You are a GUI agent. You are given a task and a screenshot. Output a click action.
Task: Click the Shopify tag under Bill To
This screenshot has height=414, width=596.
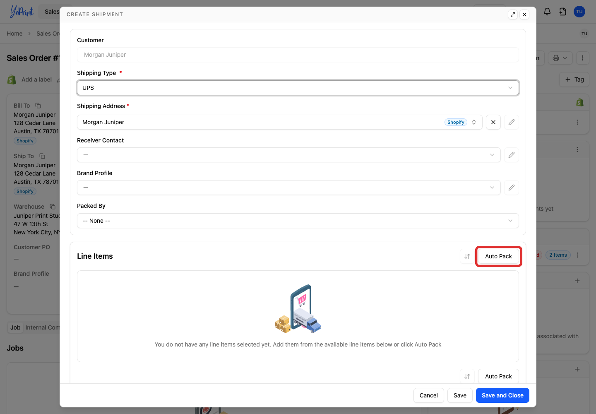pos(25,141)
